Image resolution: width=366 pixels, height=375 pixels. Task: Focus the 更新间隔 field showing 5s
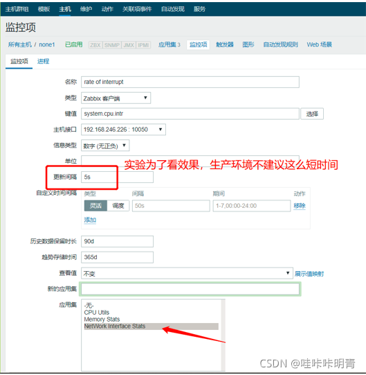117,177
